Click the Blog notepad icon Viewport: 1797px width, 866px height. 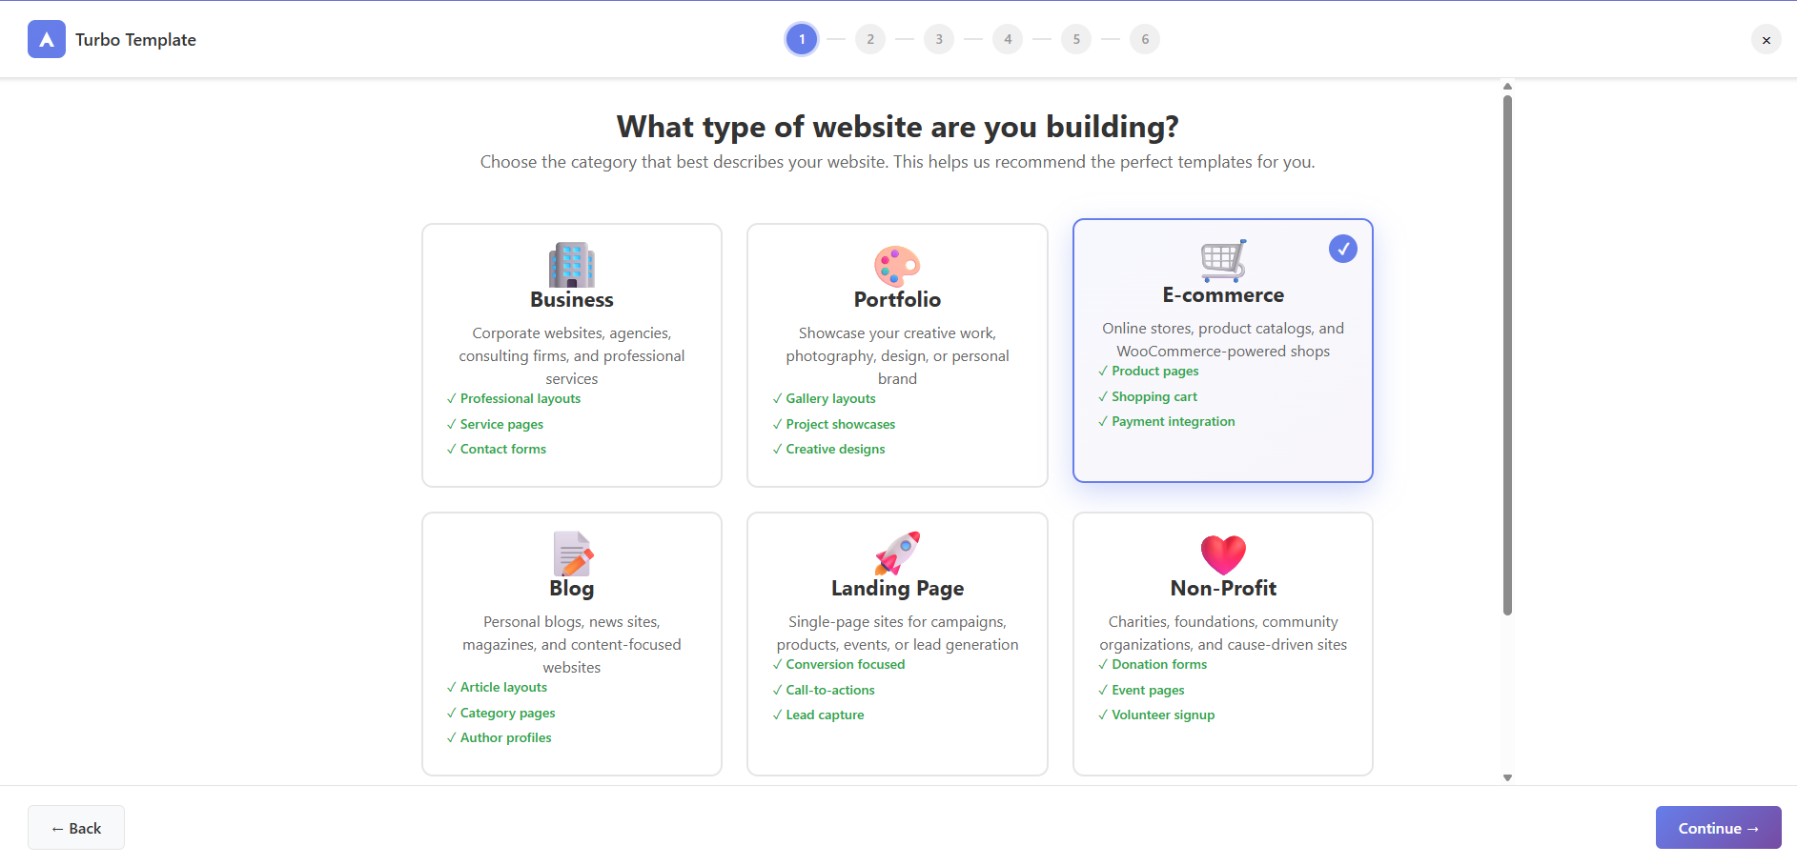tap(572, 554)
